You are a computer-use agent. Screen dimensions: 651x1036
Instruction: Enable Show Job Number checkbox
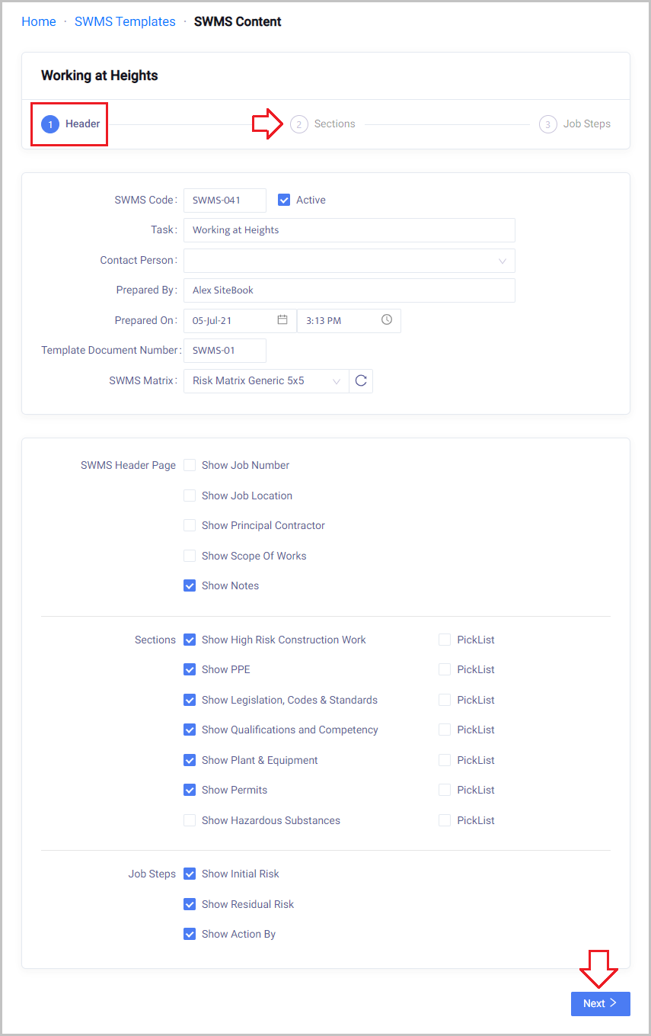[190, 465]
